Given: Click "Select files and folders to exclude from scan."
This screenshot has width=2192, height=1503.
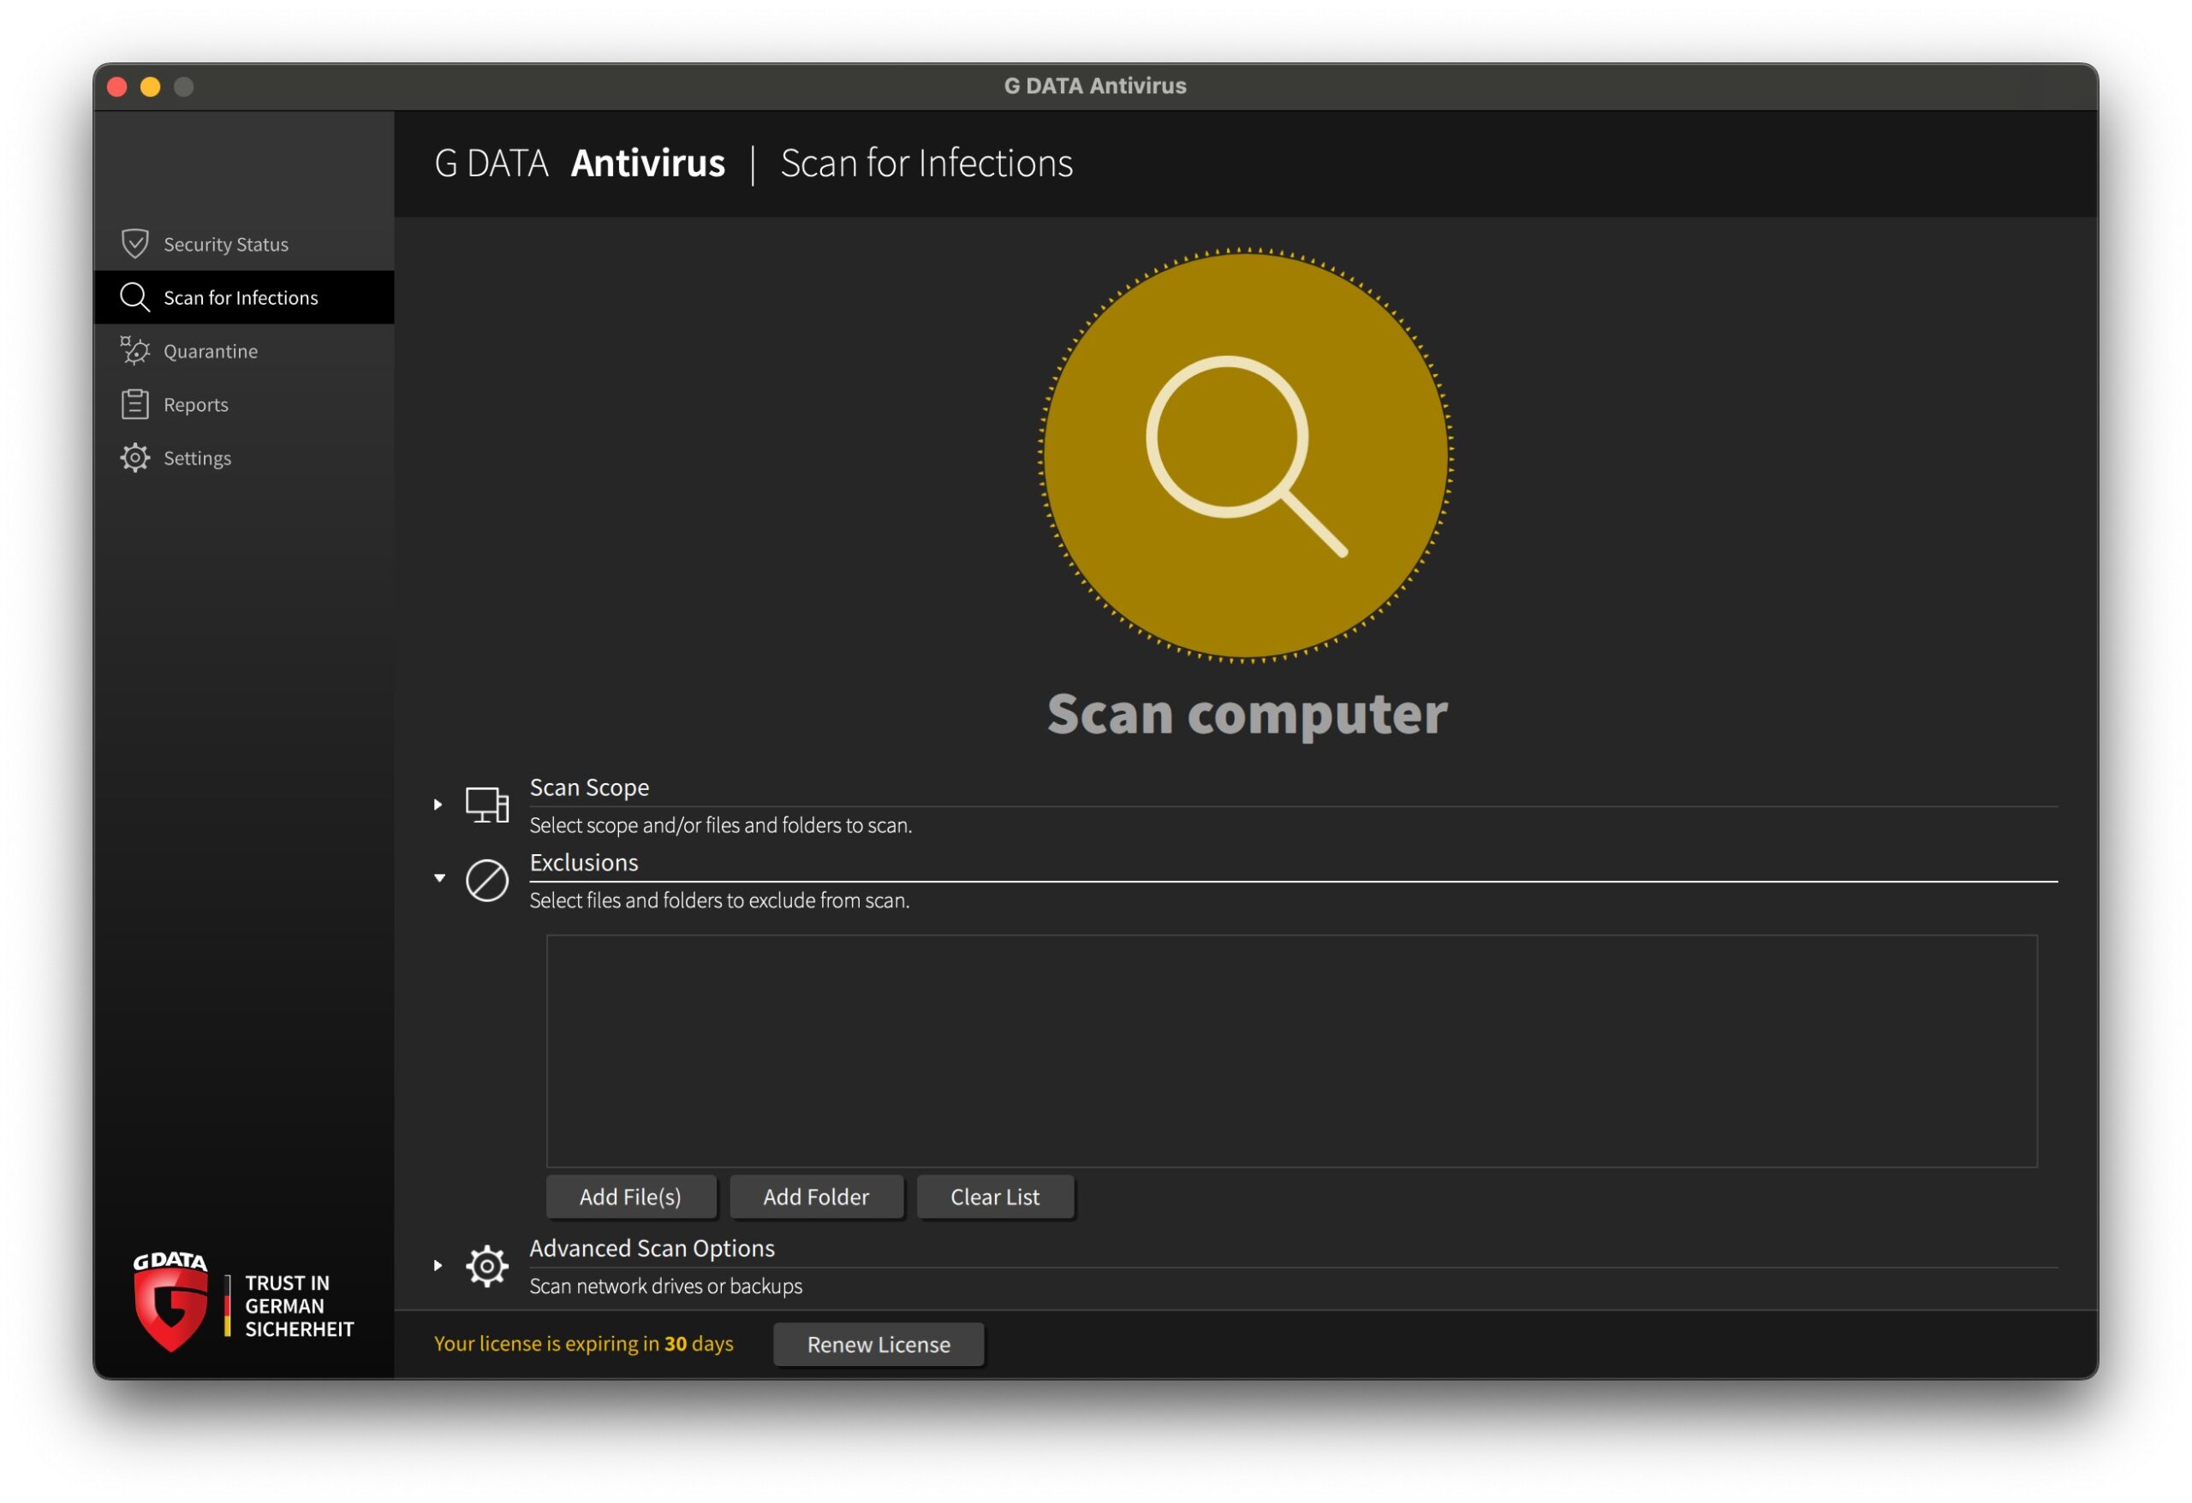Looking at the screenshot, I should (719, 900).
